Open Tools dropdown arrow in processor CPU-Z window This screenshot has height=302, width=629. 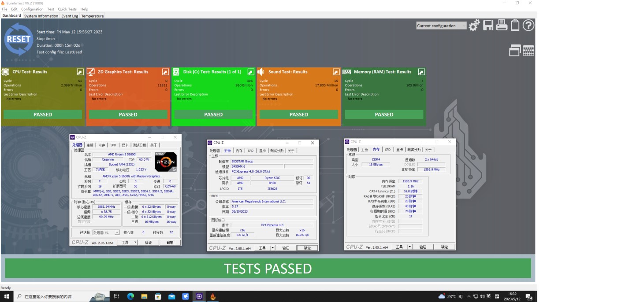pyautogui.click(x=135, y=243)
